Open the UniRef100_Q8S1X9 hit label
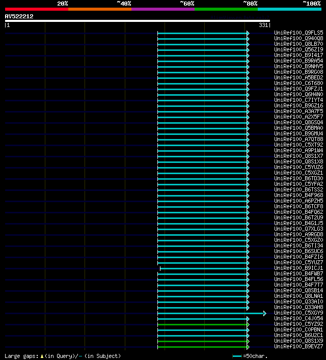326x360 pixels. click(298, 341)
